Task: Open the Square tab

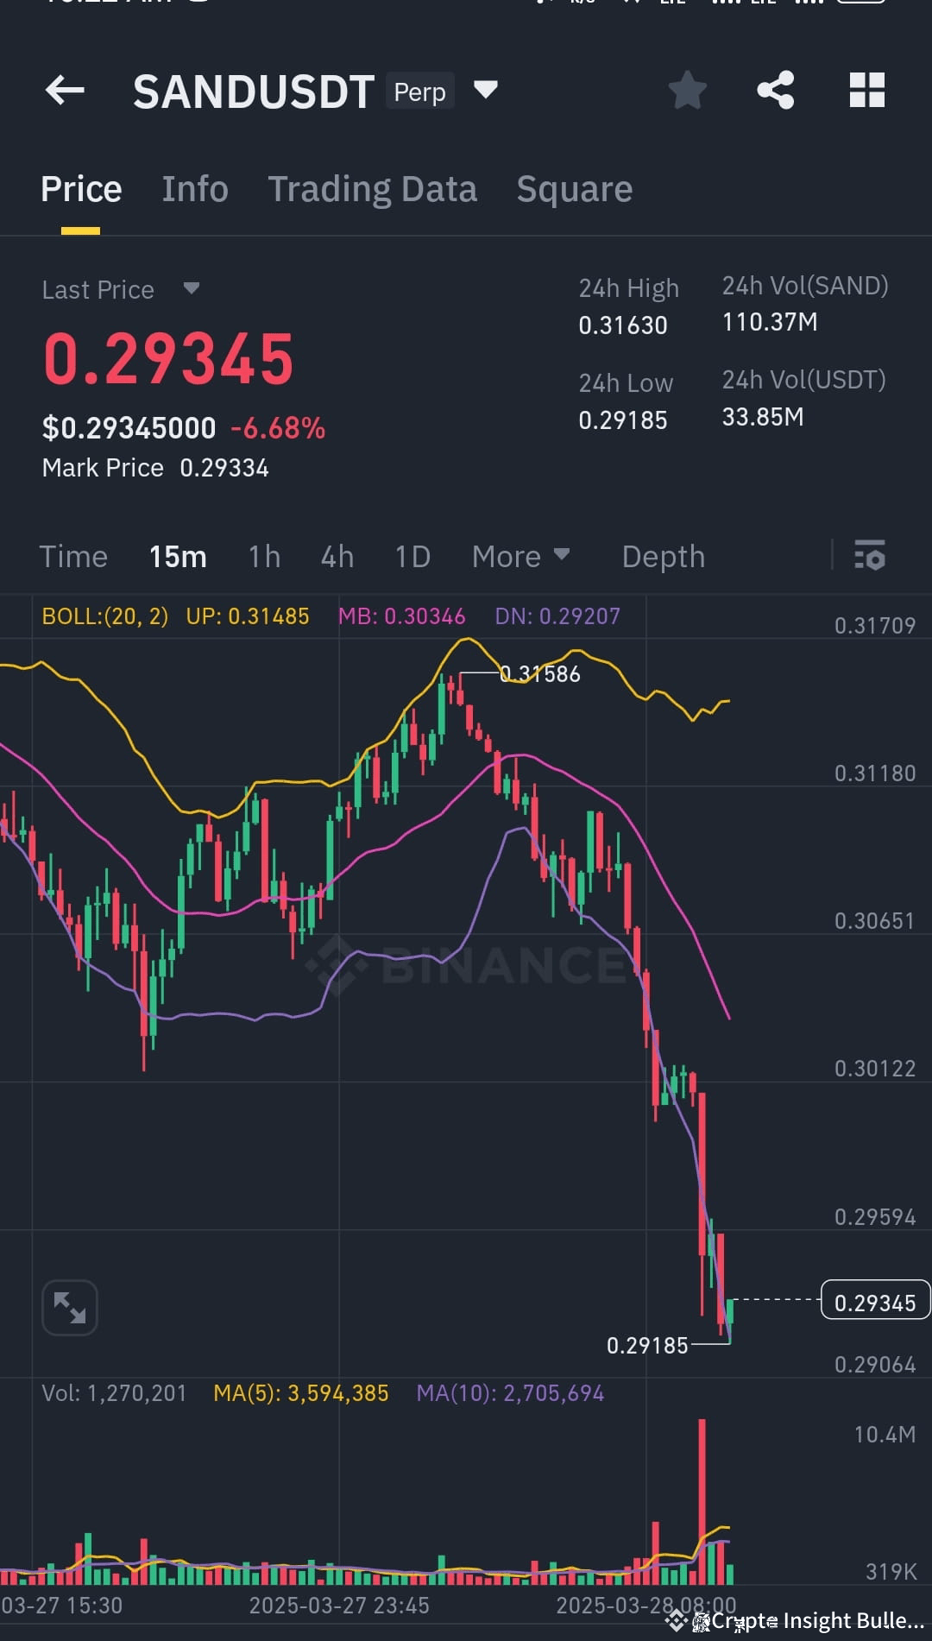Action: pos(573,189)
